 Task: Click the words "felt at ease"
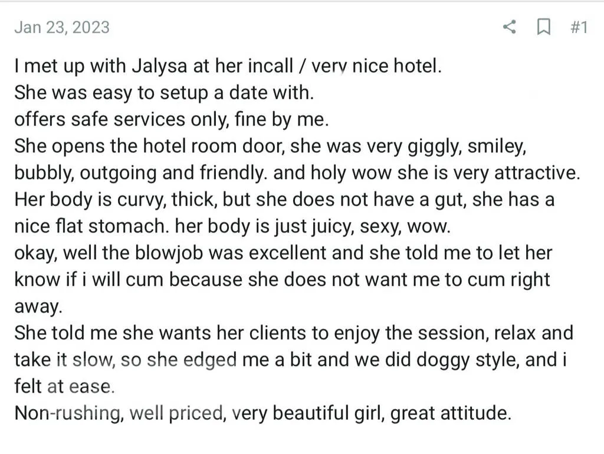coord(64,386)
